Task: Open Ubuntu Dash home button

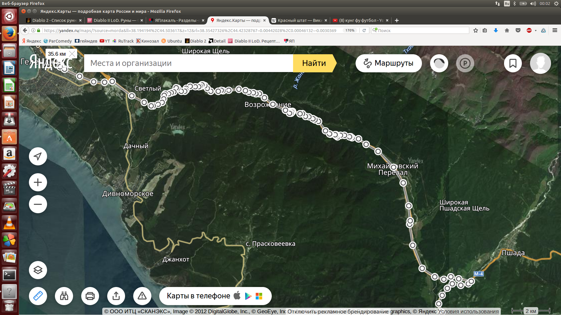Action: pyautogui.click(x=9, y=16)
